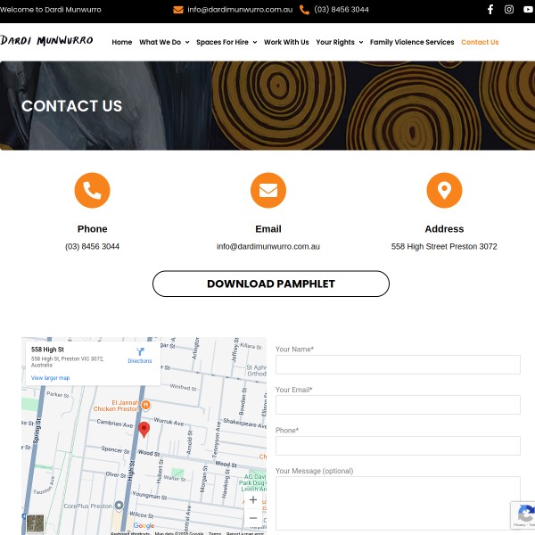Expand the What We Do menu
Image resolution: width=535 pixels, height=535 pixels.
[164, 42]
